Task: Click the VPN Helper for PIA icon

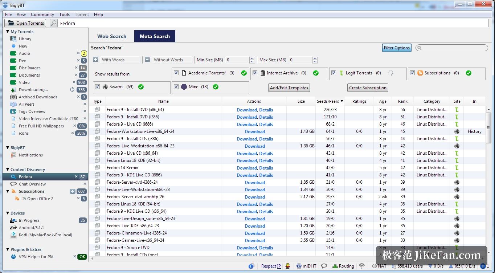Action: (13, 257)
